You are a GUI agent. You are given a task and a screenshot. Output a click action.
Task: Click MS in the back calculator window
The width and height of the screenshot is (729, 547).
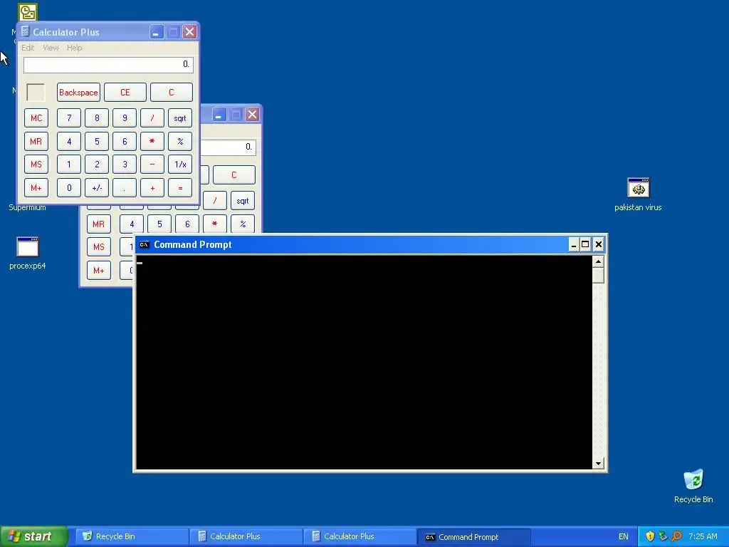[98, 247]
